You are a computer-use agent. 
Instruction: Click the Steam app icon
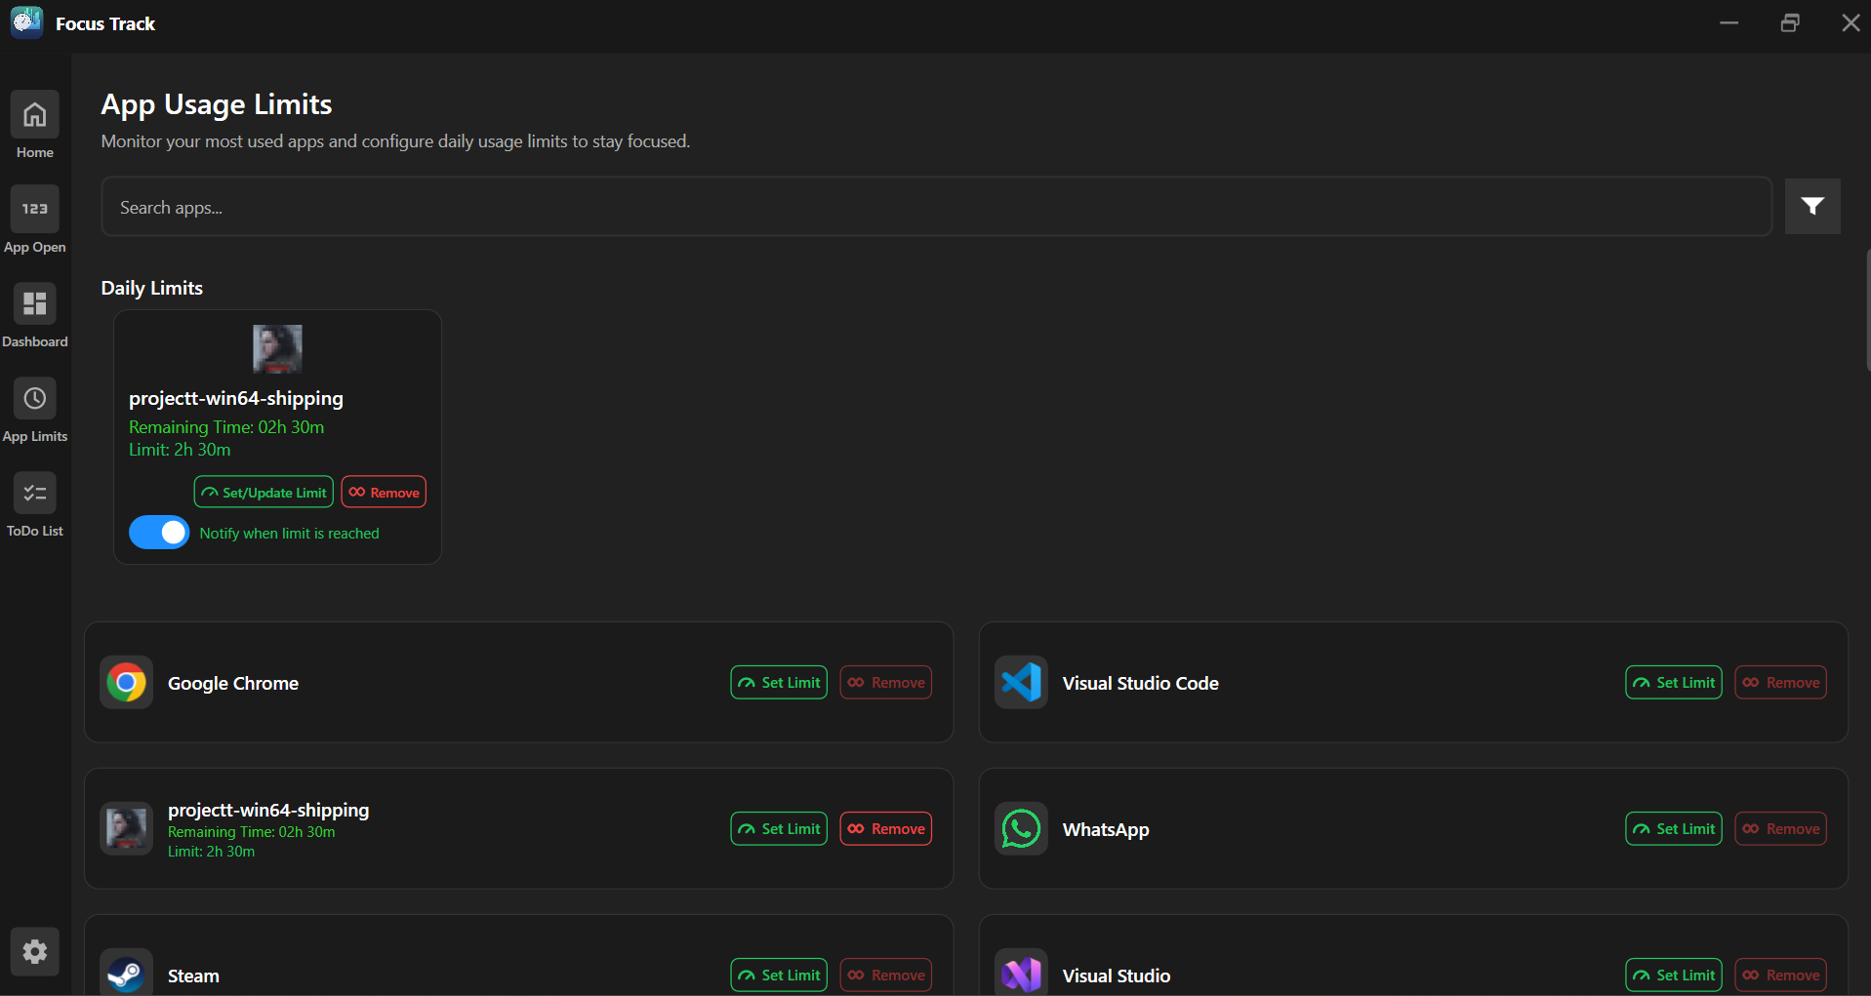[x=126, y=973]
